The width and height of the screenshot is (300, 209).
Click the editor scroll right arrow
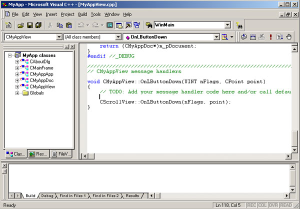(288, 156)
